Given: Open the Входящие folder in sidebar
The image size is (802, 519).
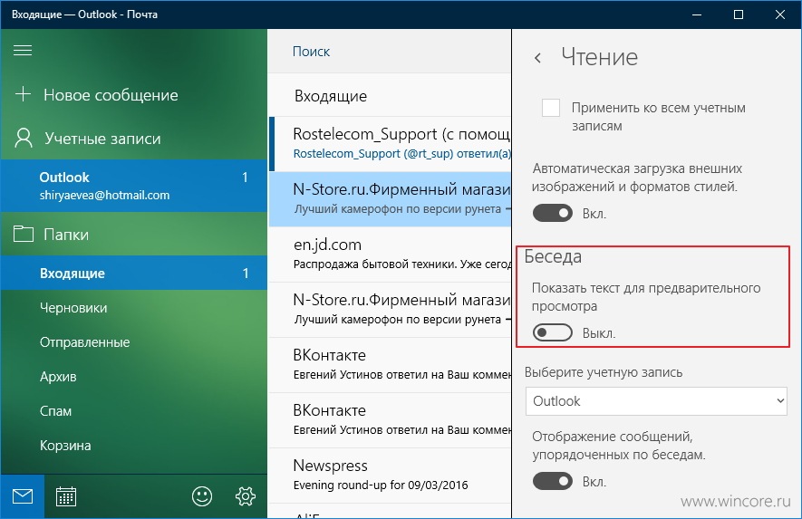Looking at the screenshot, I should (134, 273).
